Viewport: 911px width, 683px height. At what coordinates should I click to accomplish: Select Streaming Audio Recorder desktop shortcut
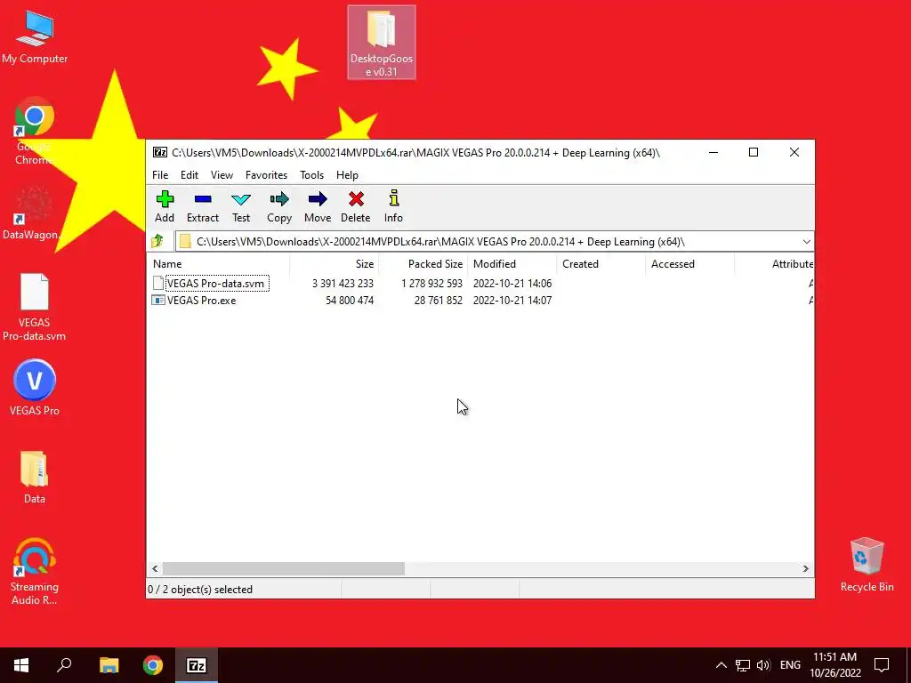35,572
